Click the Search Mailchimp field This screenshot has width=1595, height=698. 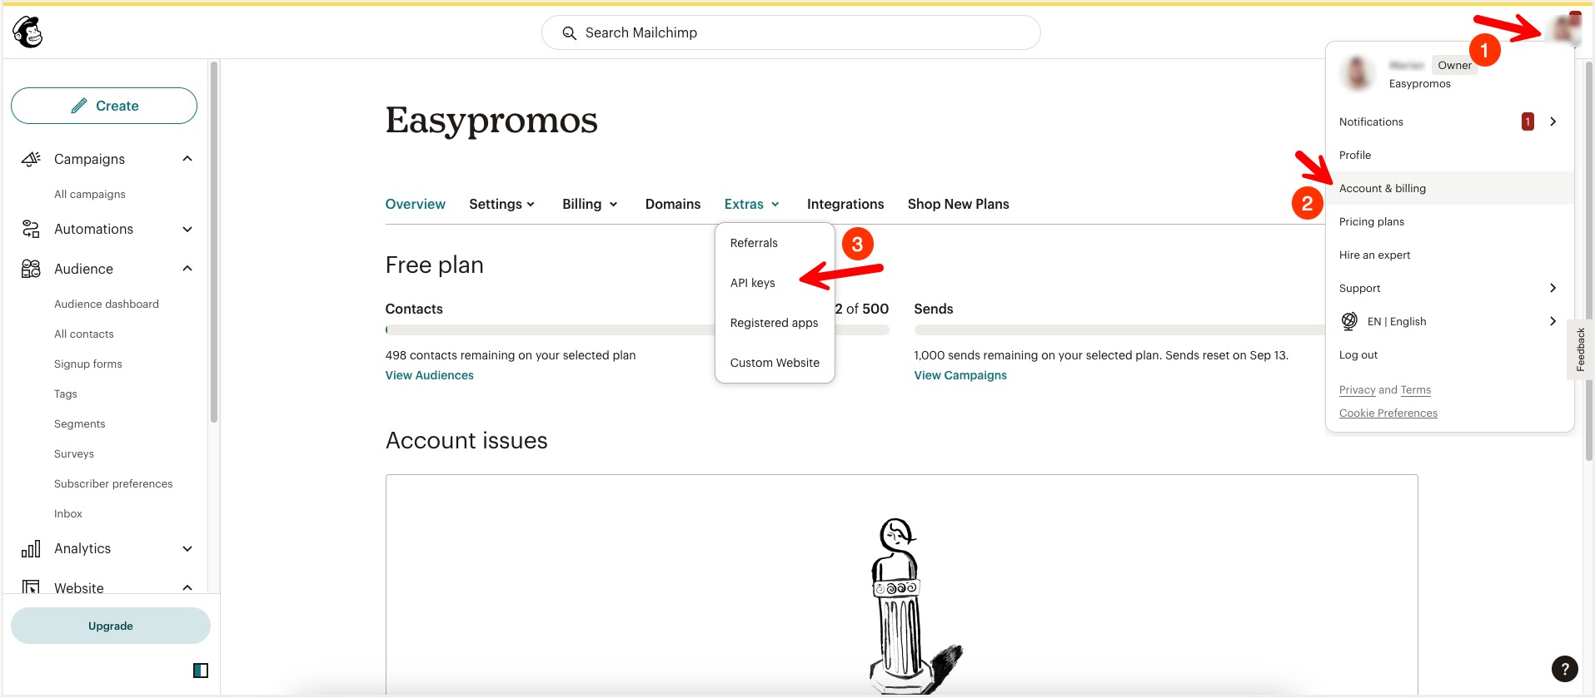tap(790, 32)
